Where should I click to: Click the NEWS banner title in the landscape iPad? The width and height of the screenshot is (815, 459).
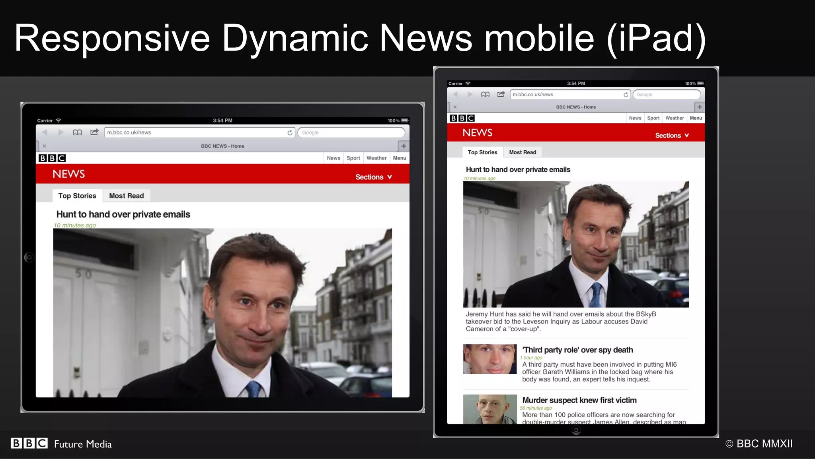point(69,174)
